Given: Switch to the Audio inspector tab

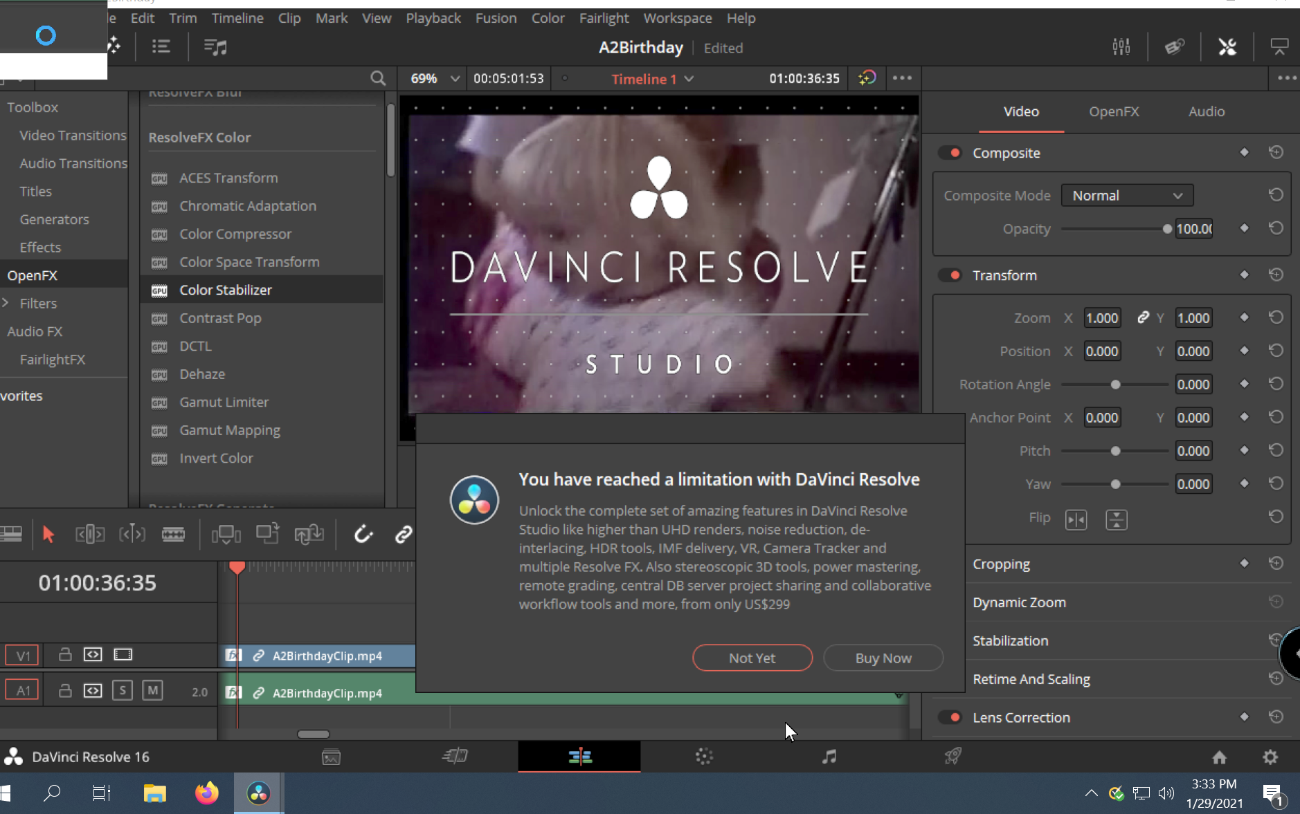Looking at the screenshot, I should pos(1207,111).
